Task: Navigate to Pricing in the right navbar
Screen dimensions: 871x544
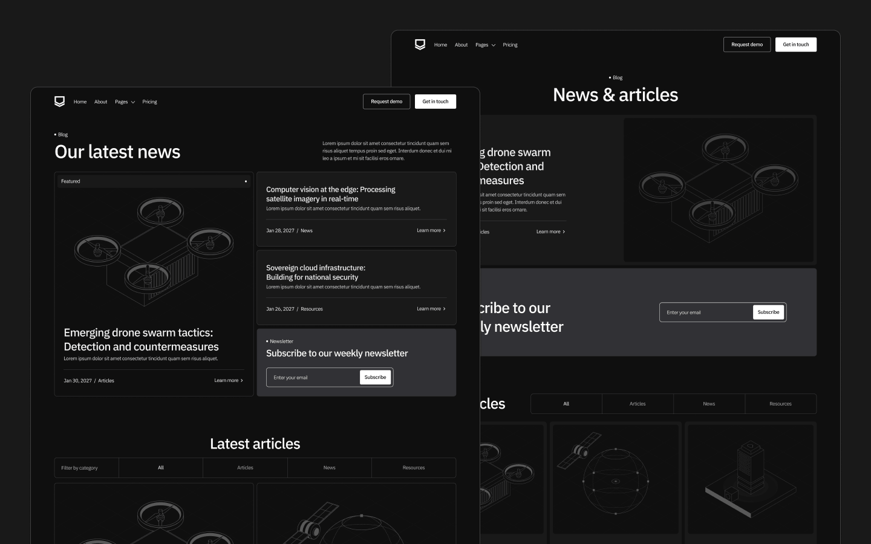Action: tap(510, 45)
